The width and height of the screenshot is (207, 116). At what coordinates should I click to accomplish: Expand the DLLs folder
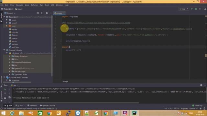pos(9,59)
